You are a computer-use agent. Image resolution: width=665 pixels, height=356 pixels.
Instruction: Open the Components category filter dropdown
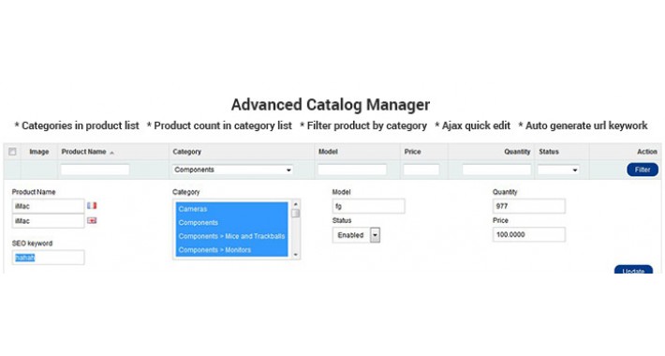click(x=233, y=170)
